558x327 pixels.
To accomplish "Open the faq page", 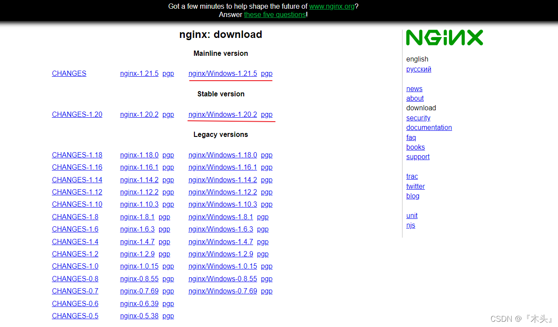I will (411, 137).
